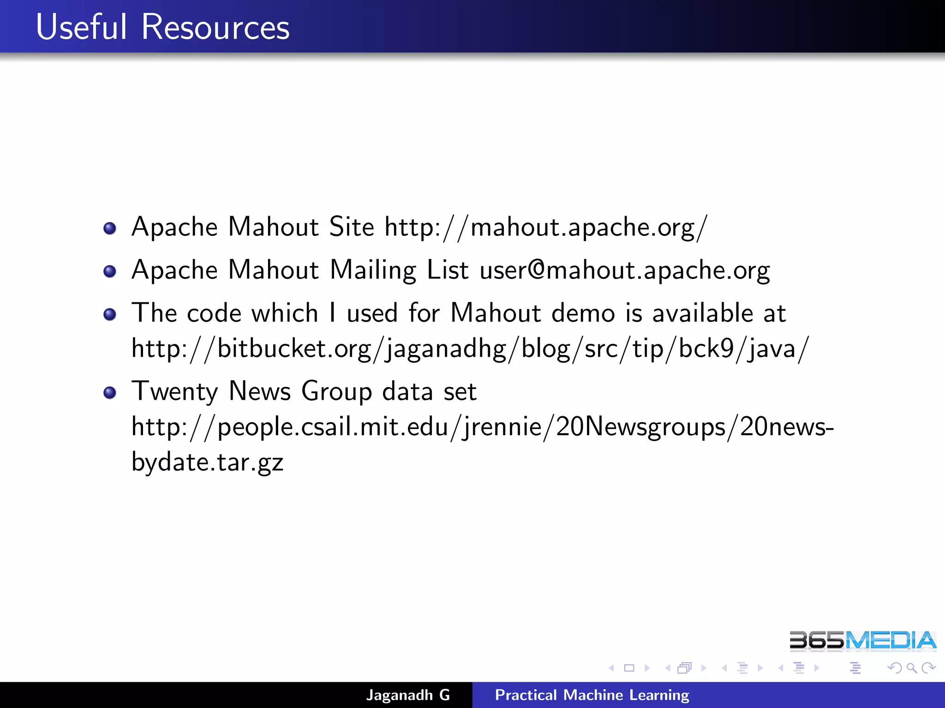Click 'Apache Mahout Mailing List' text
The image size is (945, 708).
point(300,270)
